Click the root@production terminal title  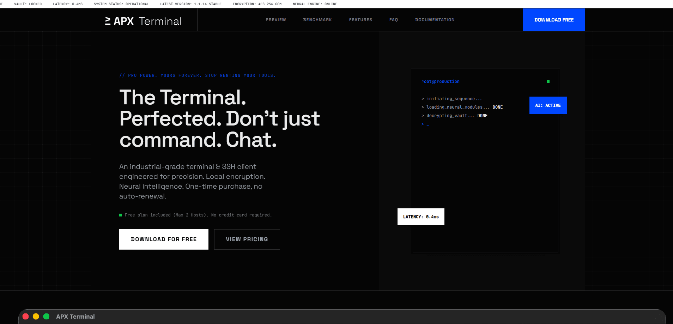click(440, 81)
